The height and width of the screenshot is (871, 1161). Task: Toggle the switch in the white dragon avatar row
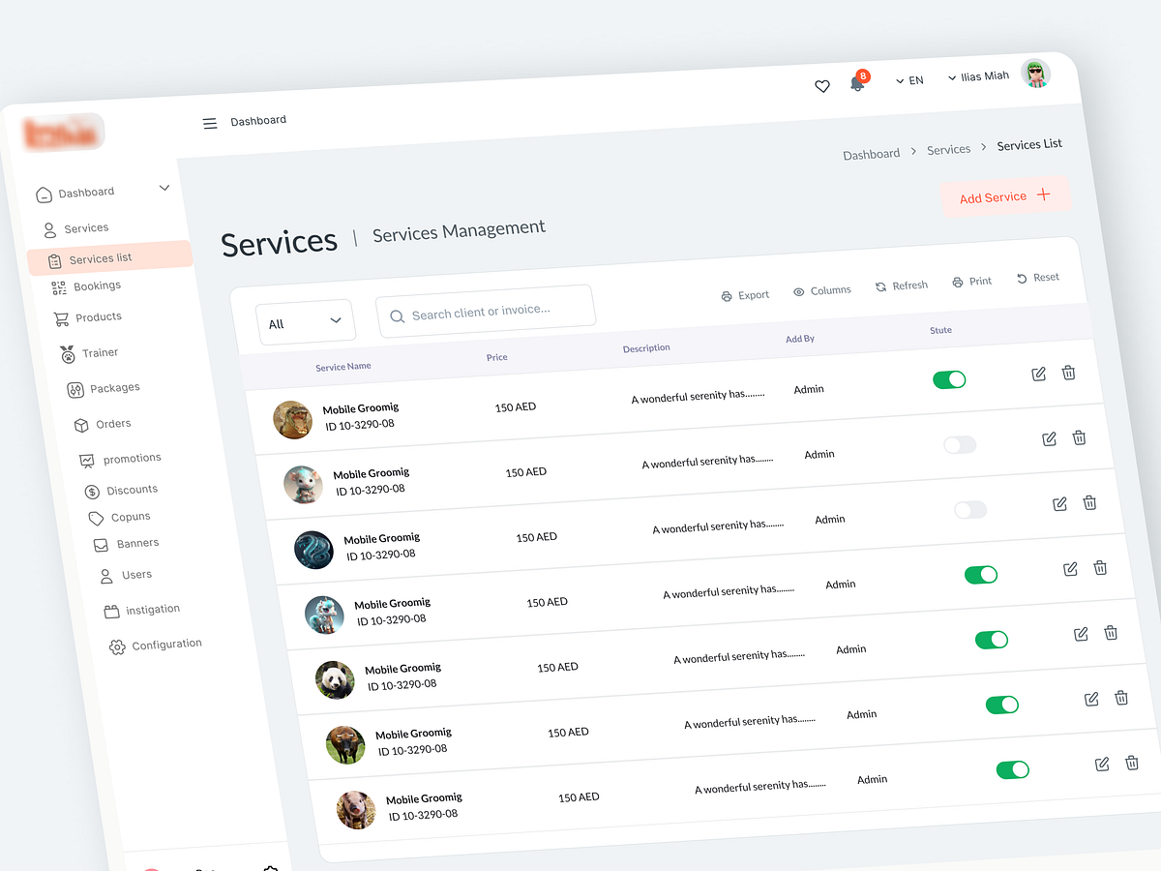981,575
